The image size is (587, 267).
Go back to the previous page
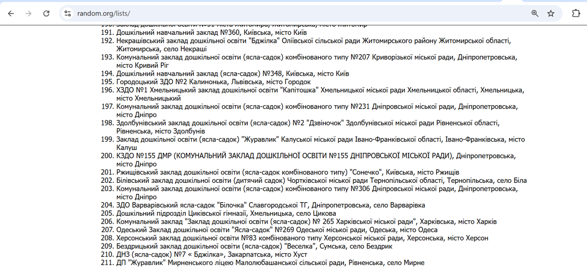11,13
